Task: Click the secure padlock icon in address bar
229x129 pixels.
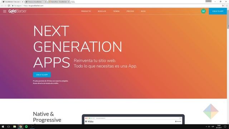Action: pos(13,6)
